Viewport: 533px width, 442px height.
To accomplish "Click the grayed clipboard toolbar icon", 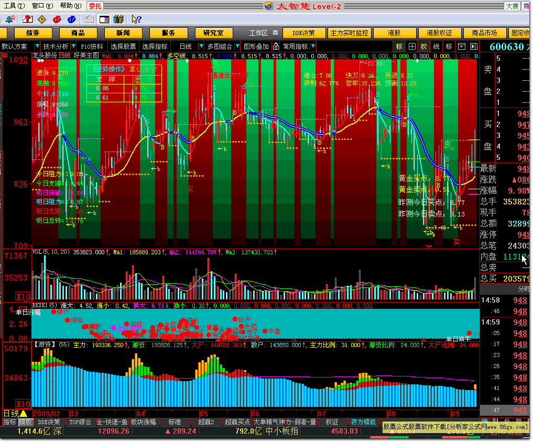I will point(90,19).
